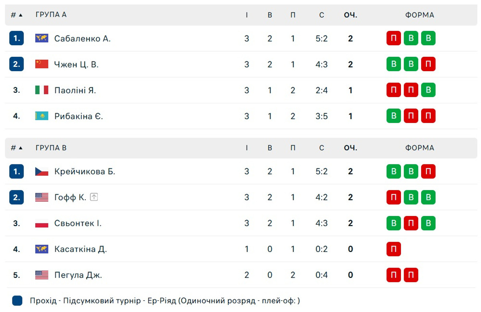Click the Czech flag beside Крейчикова Б.
481x312 pixels.
42,172
